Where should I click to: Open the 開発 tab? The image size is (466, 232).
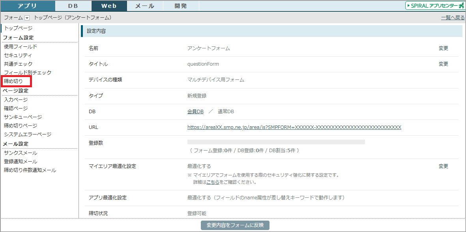pyautogui.click(x=181, y=6)
